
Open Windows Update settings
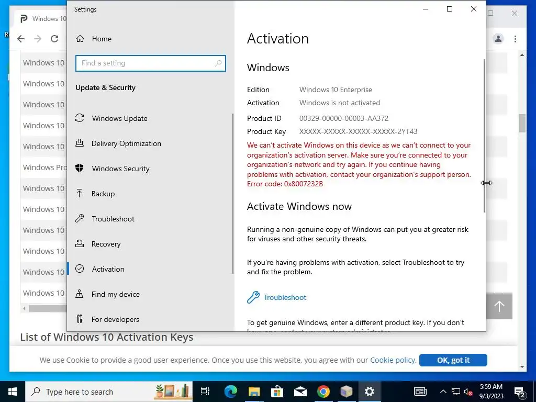coord(119,118)
